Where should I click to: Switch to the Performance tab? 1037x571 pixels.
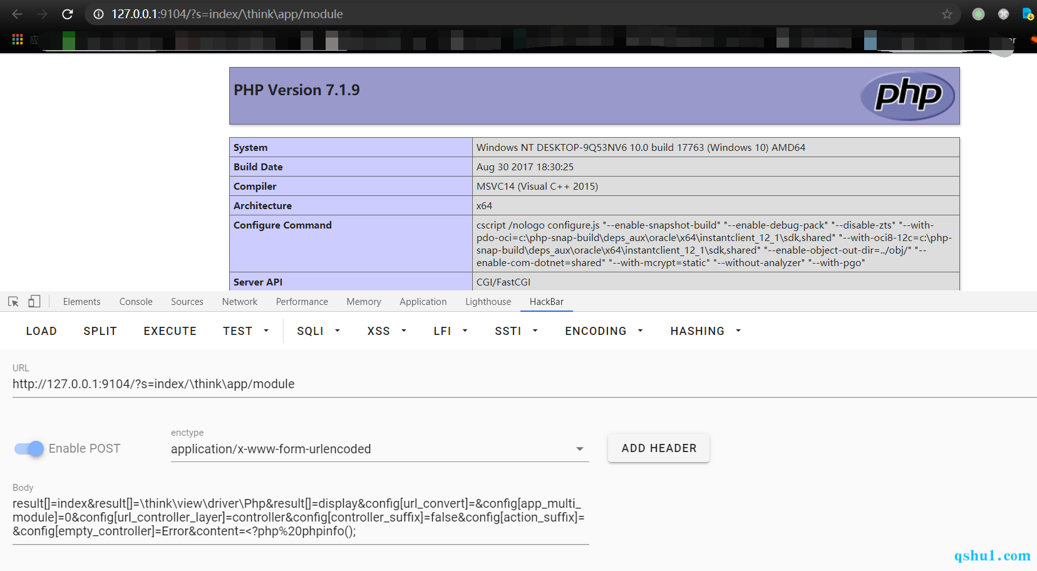pos(302,302)
